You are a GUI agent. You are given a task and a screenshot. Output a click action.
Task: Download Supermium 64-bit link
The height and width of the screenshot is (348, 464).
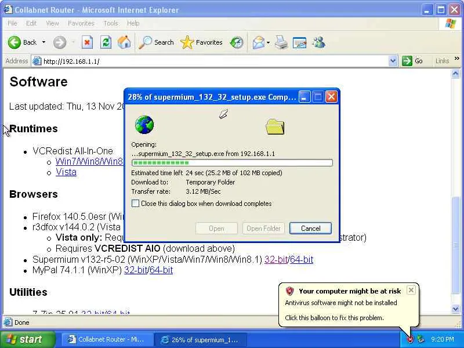pyautogui.click(x=302, y=259)
